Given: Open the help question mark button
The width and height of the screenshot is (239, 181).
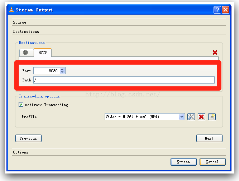Looking at the screenshot, I should [x=217, y=10].
